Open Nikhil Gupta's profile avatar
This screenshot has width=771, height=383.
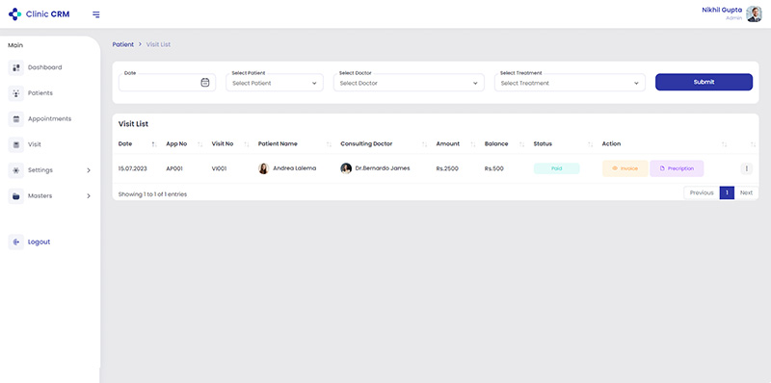point(754,13)
